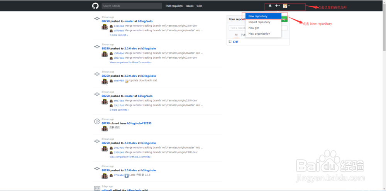The height and width of the screenshot is (191, 386).
Task: Open the notifications bell
Action: [270, 6]
